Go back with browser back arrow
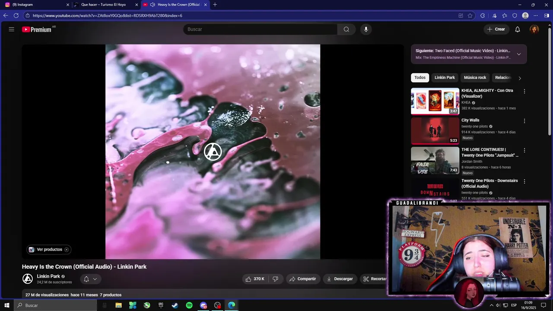 coord(6,16)
